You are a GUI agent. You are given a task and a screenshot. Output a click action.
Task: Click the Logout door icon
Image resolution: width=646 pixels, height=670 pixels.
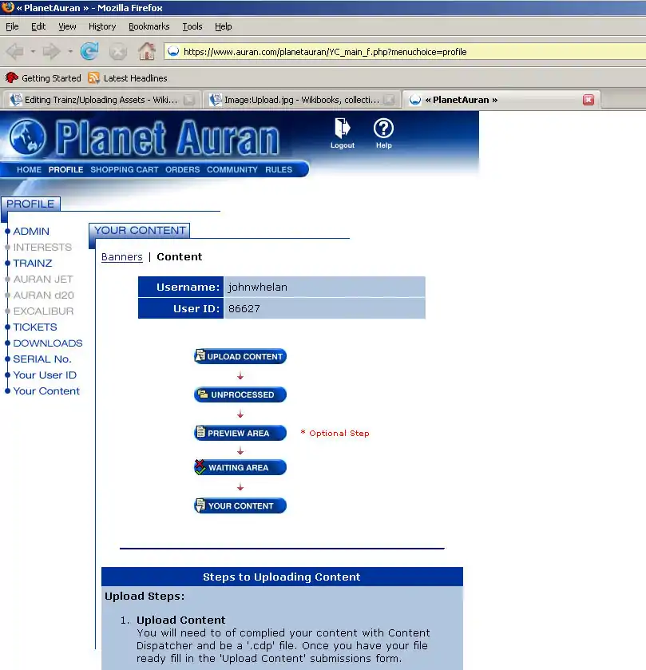click(x=342, y=128)
